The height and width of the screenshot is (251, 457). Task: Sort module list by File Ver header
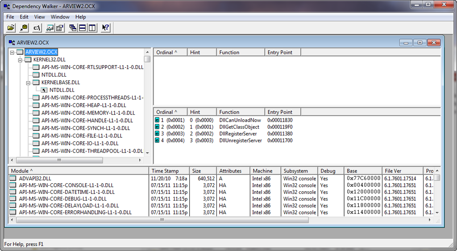[403, 171]
